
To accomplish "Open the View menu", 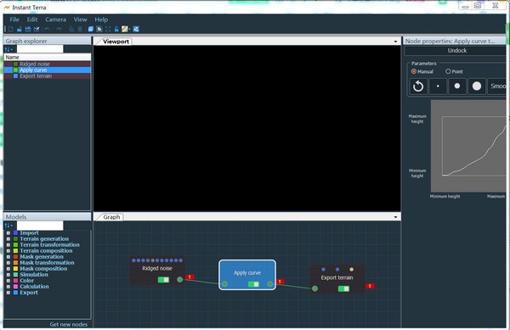I will (x=81, y=20).
